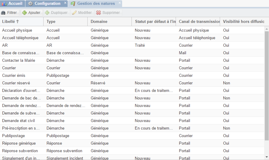Select the Accueil physique row
The height and width of the screenshot is (160, 269).
tap(17, 30)
